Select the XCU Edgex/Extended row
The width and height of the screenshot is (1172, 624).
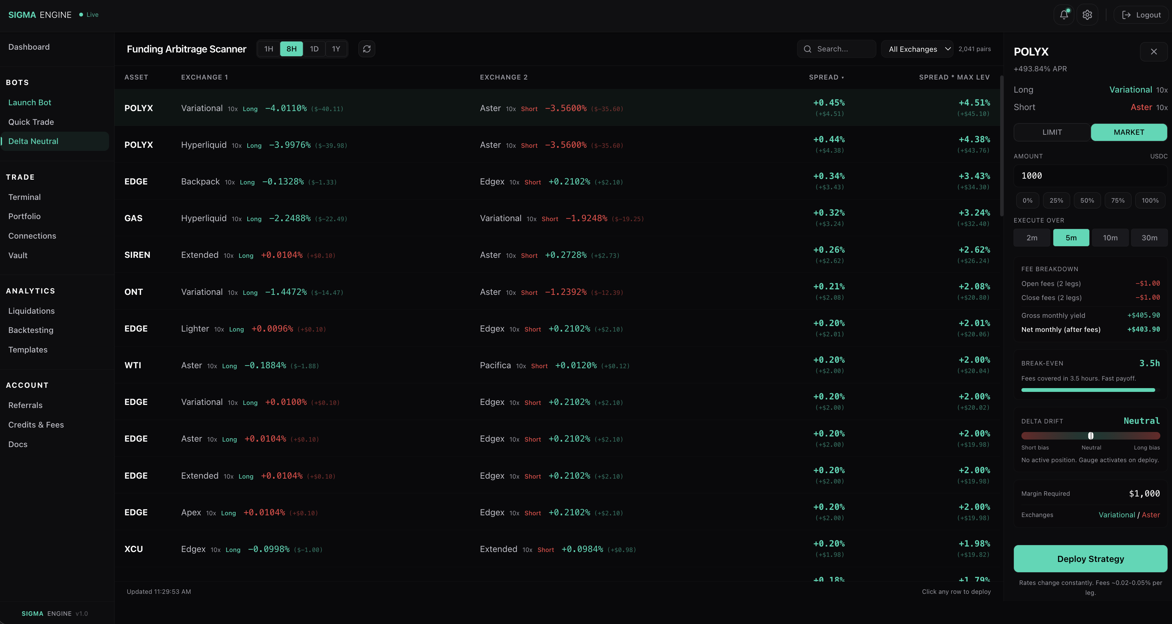pyautogui.click(x=557, y=549)
